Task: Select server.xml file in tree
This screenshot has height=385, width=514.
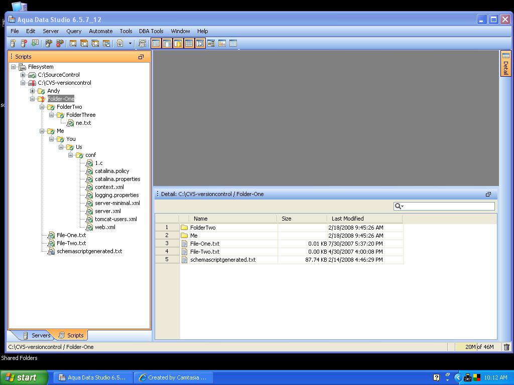Action: (108, 211)
